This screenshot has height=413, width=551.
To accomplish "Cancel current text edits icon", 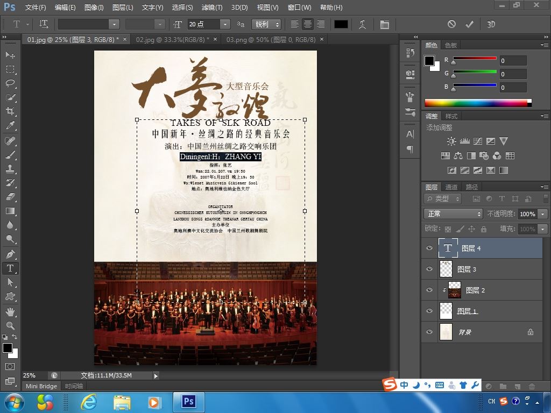I will pyautogui.click(x=451, y=24).
